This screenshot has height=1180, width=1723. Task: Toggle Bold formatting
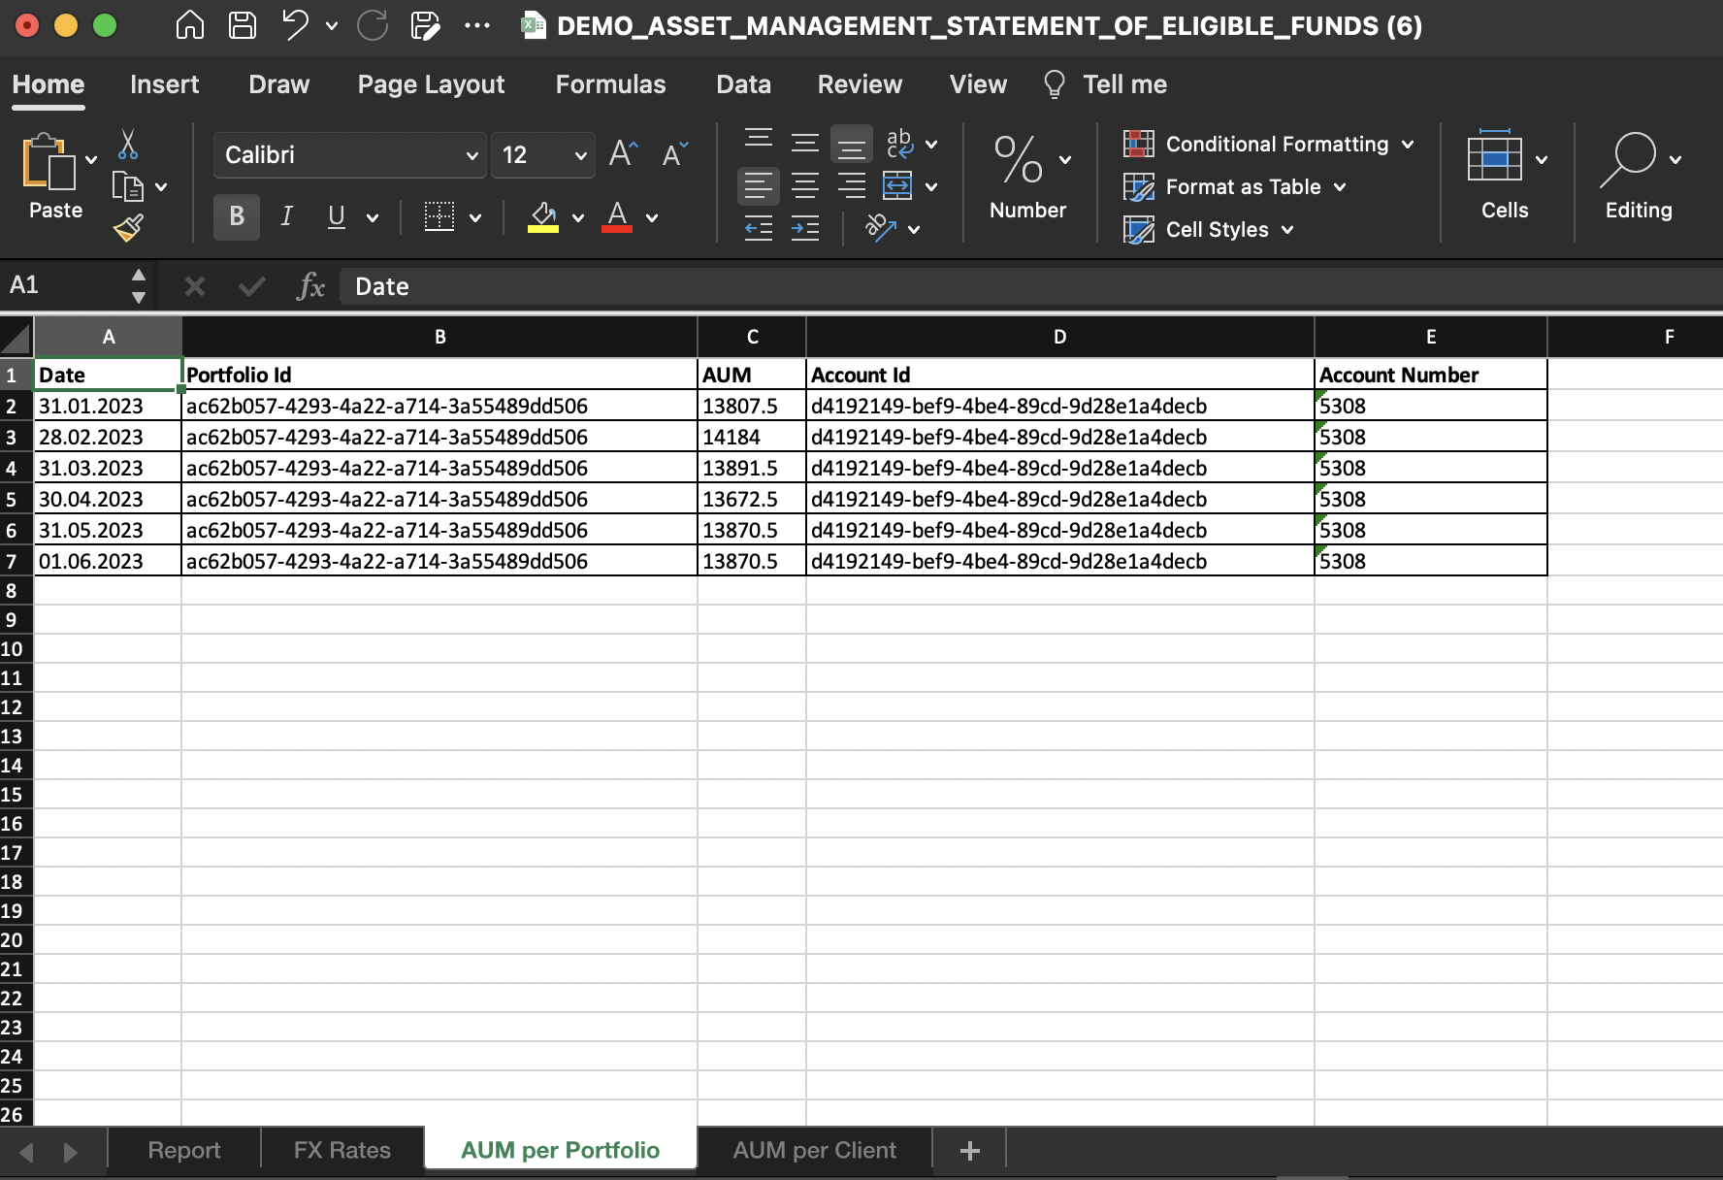click(x=237, y=216)
